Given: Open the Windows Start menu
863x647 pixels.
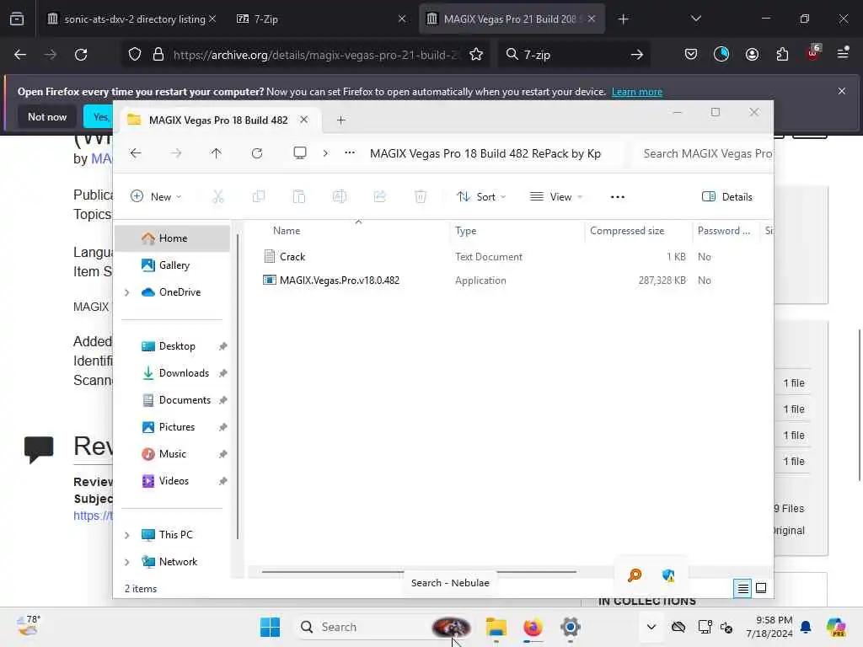Looking at the screenshot, I should tap(270, 627).
